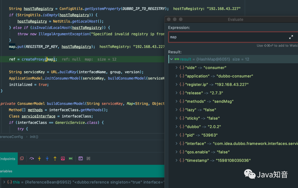Expand the "side" -> "consumer" entry

(176, 68)
